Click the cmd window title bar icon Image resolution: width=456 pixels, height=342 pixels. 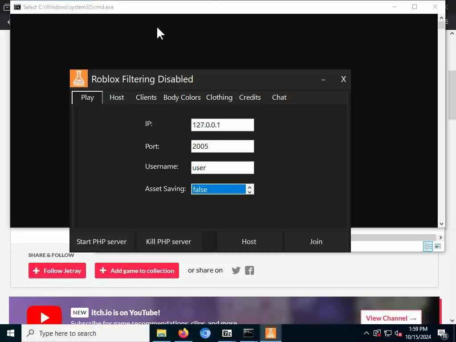click(x=17, y=7)
